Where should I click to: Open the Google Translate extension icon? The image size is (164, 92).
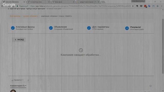pyautogui.click(x=149, y=6)
